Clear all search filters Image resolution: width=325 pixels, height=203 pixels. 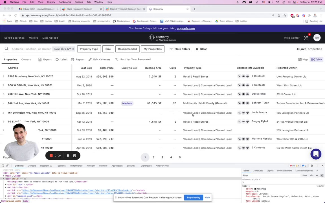click(x=201, y=49)
